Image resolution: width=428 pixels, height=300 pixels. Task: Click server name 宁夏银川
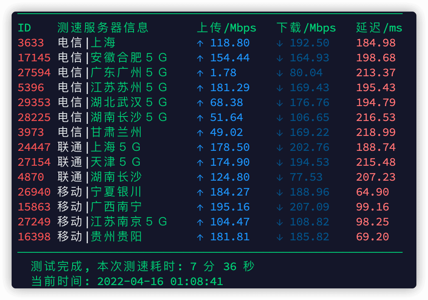[x=116, y=192]
